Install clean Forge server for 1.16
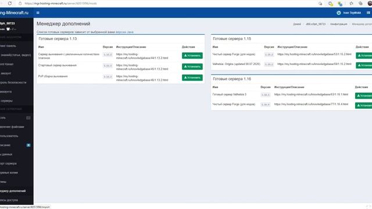Screen dimensions: 372x209 363,106
